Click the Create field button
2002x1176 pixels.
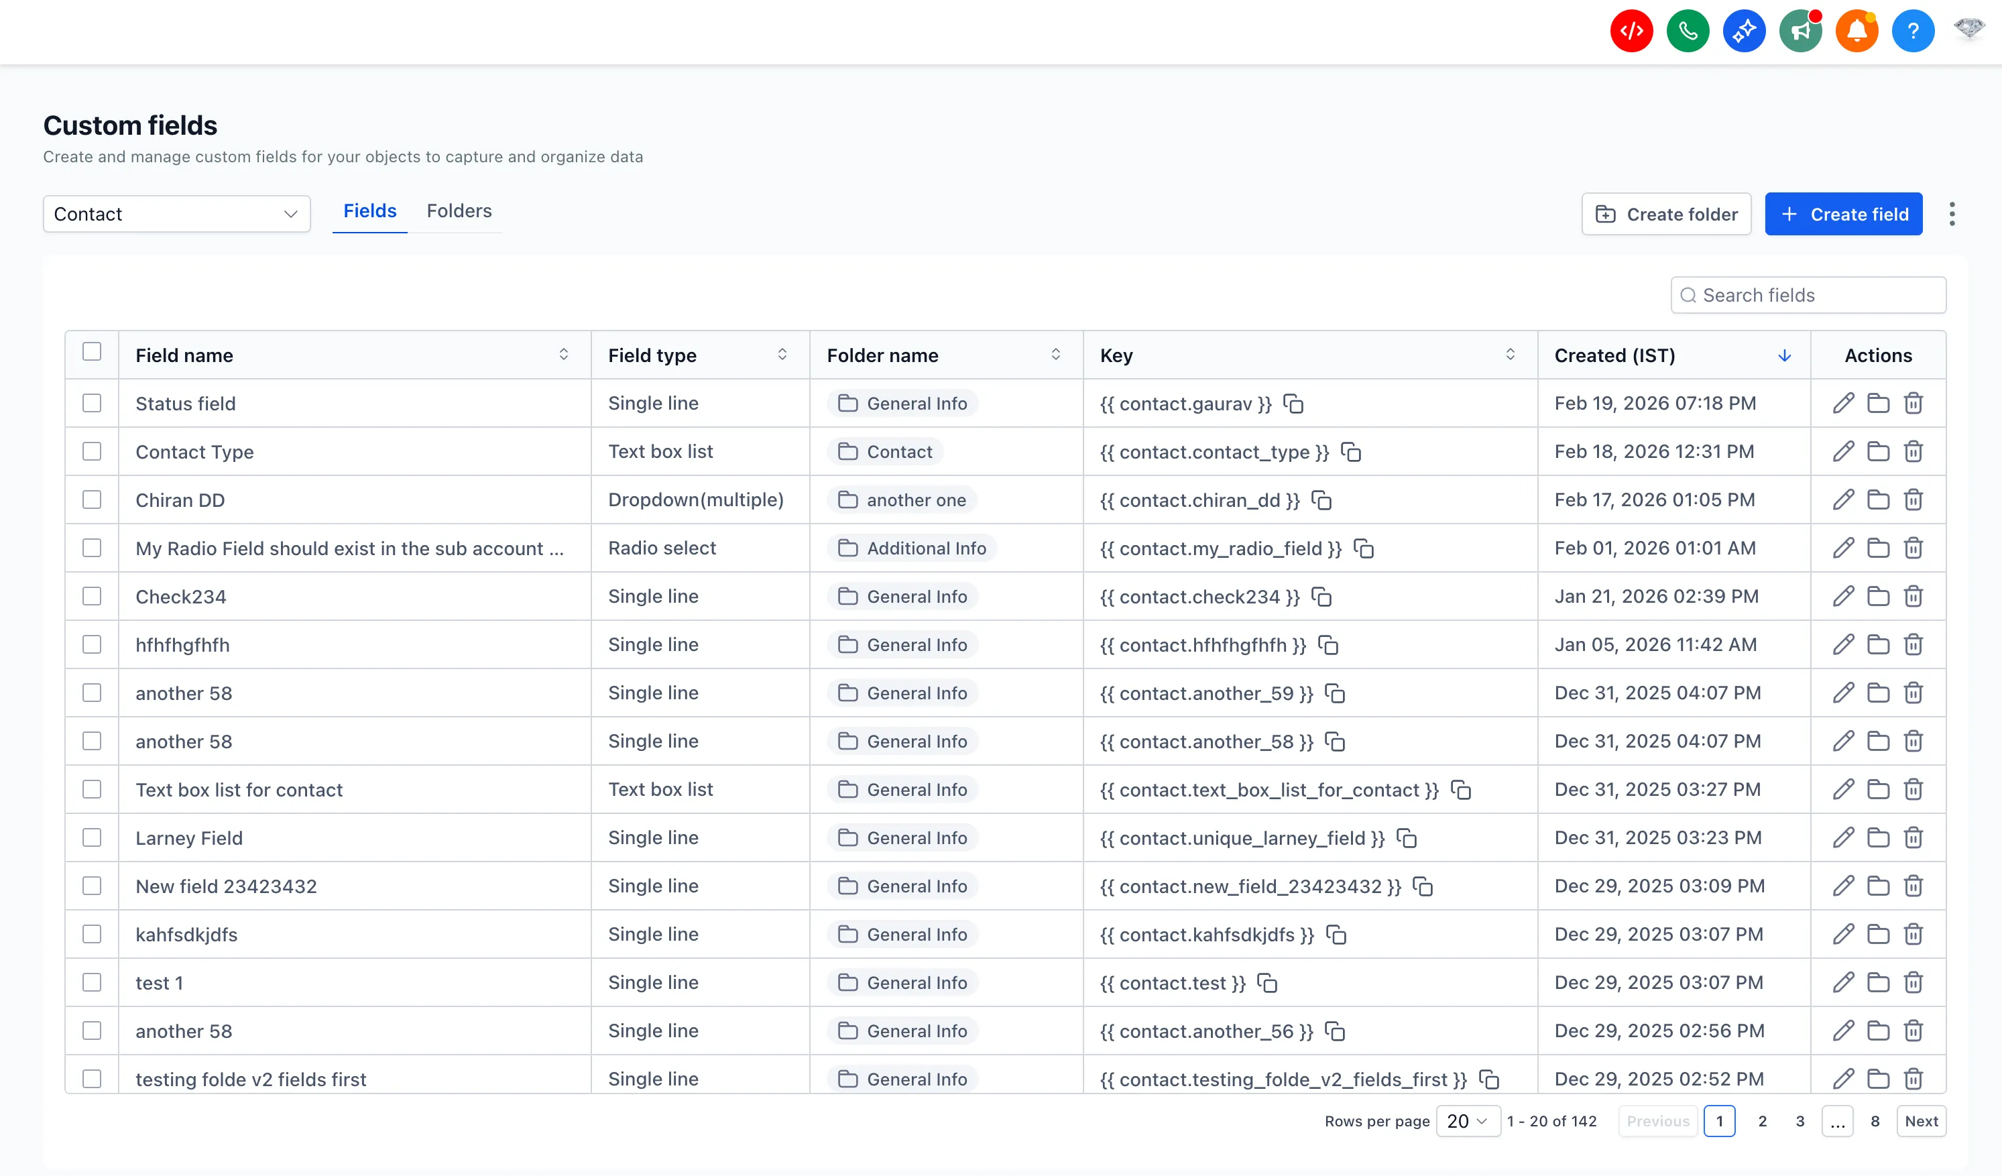(x=1843, y=214)
